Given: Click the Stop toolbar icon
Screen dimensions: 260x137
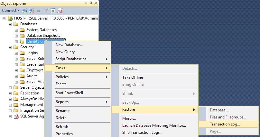Looking at the screenshot, I should tap(39, 11).
